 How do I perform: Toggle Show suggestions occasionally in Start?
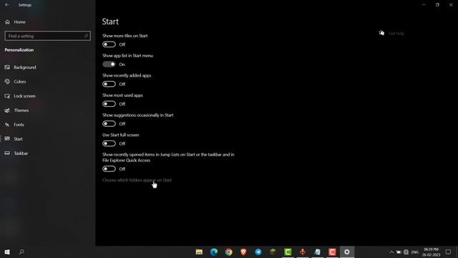coord(109,124)
